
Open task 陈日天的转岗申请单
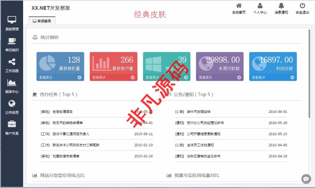[68, 123]
